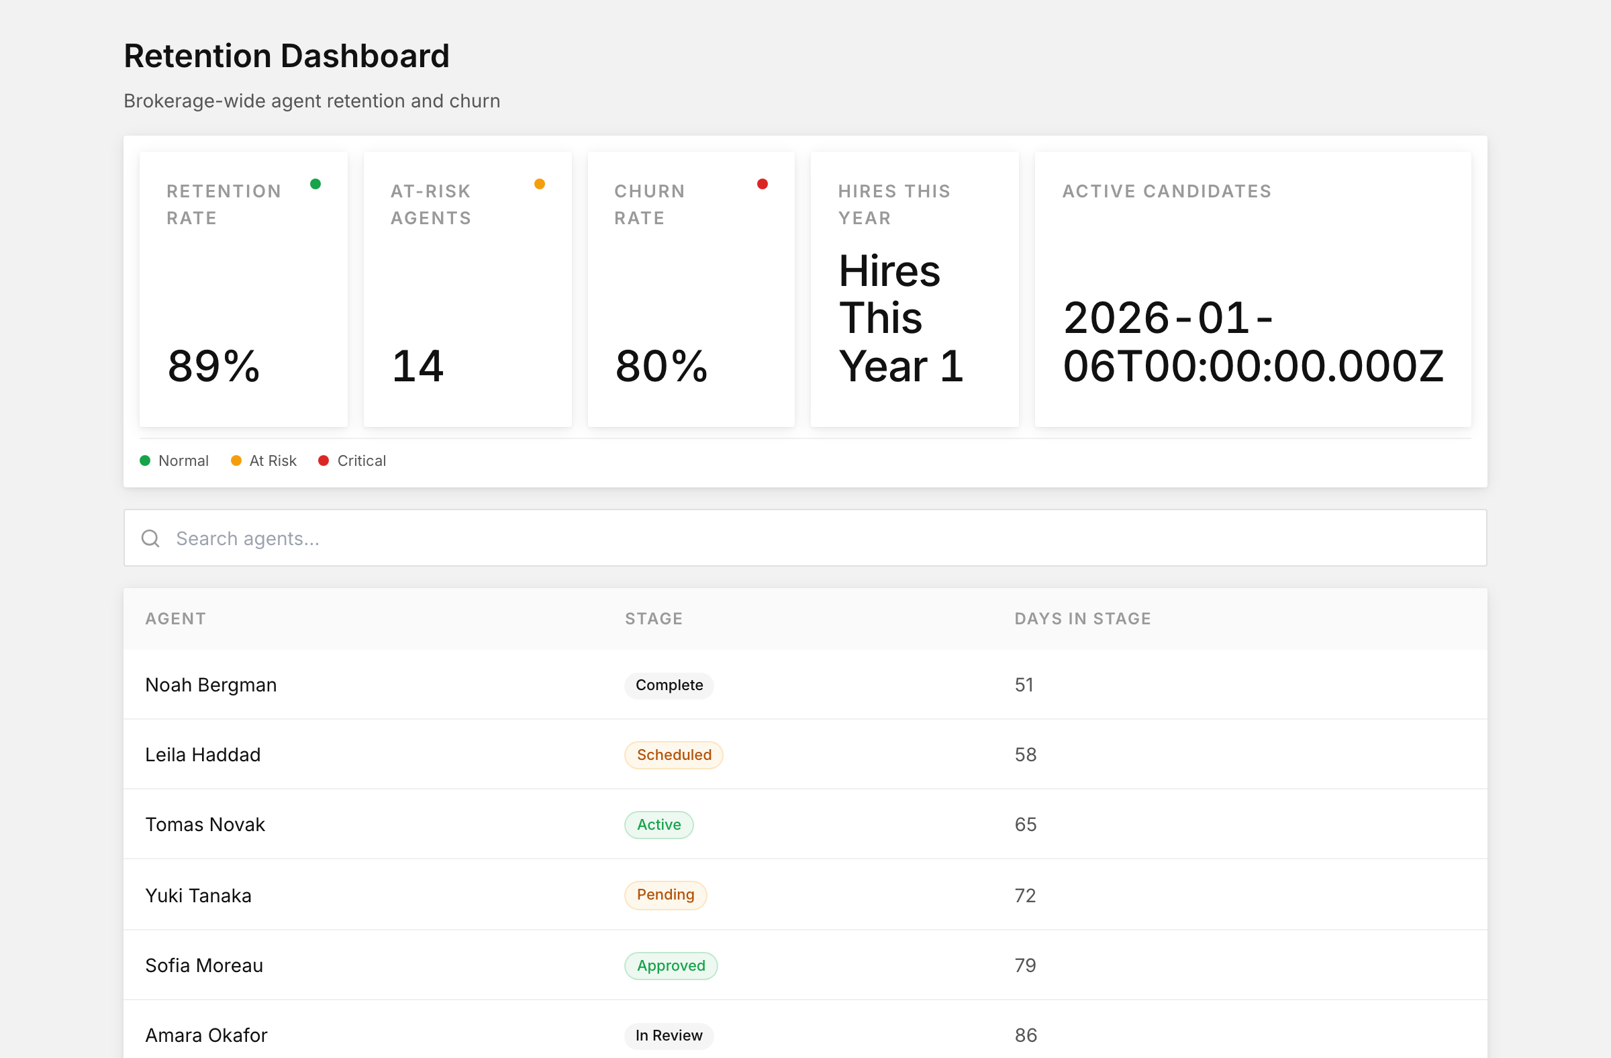
Task: Click the 72 days value for Yuki Tanaka
Action: tap(1026, 896)
